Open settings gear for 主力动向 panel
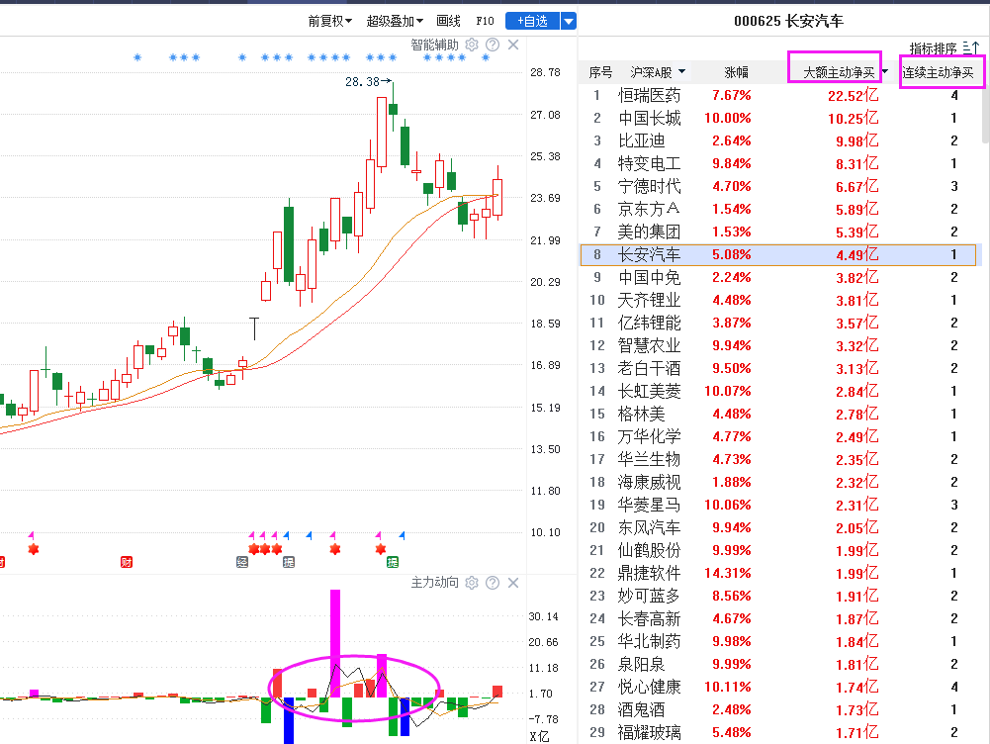990x744 pixels. point(472,583)
